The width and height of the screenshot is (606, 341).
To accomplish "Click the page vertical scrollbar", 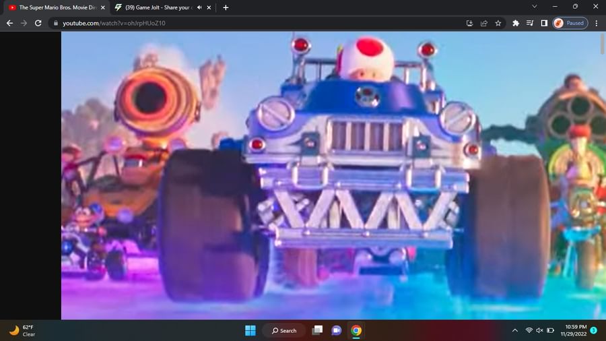I will click(x=603, y=44).
